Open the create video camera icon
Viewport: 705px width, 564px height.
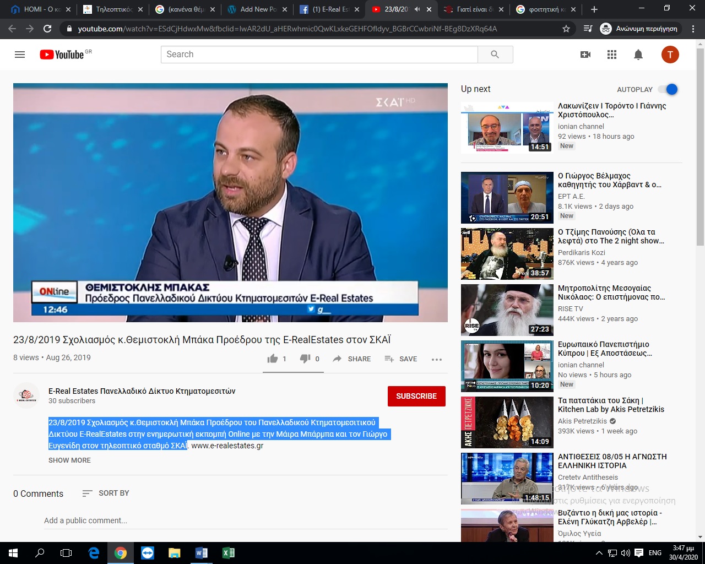pyautogui.click(x=585, y=55)
